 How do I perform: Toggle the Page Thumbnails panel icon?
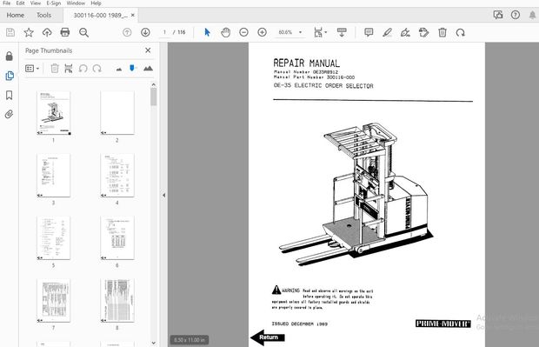click(x=10, y=76)
